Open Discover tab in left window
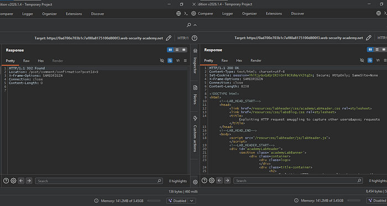Screen dimensions: 387x206 (97, 14)
